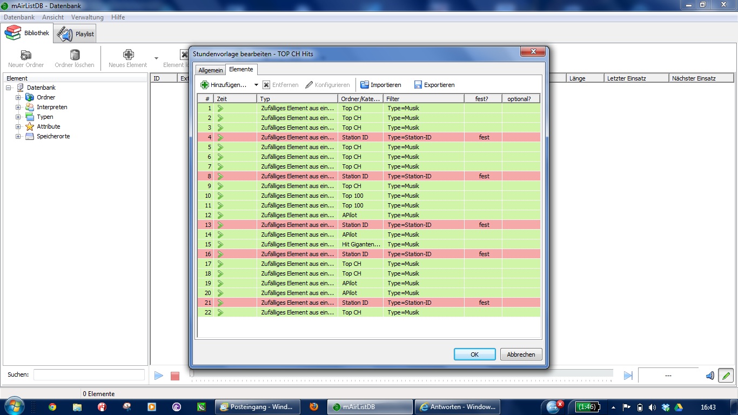Open the Hinzufügen dropdown arrow
This screenshot has height=415, width=738.
[x=256, y=85]
